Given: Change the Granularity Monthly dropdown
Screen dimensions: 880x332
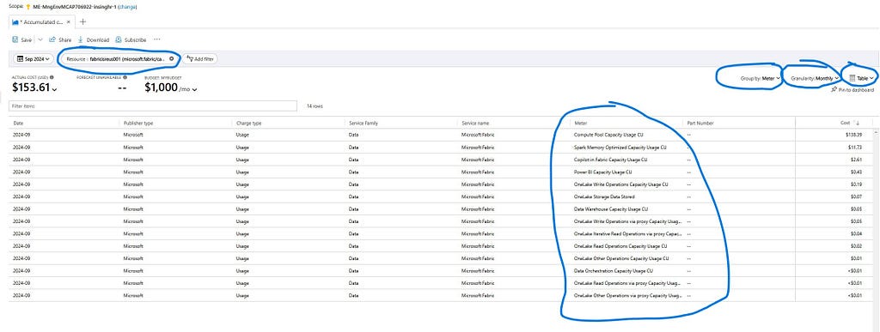Looking at the screenshot, I should pos(815,78).
